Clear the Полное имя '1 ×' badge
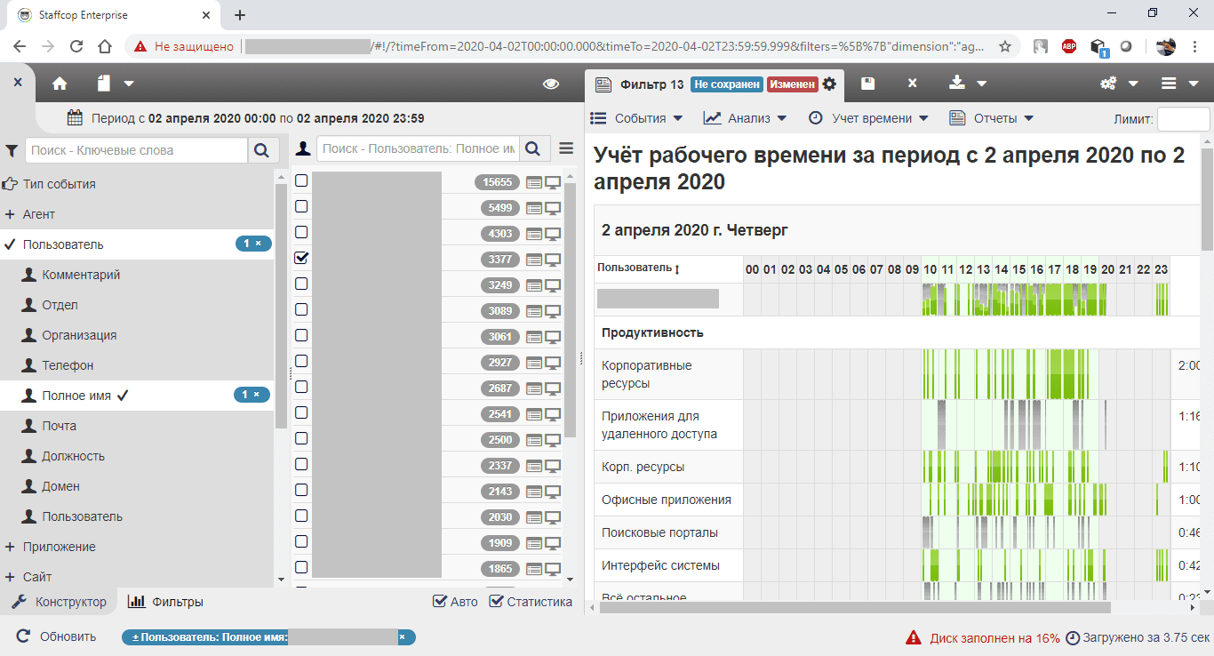This screenshot has height=656, width=1214. 253,395
